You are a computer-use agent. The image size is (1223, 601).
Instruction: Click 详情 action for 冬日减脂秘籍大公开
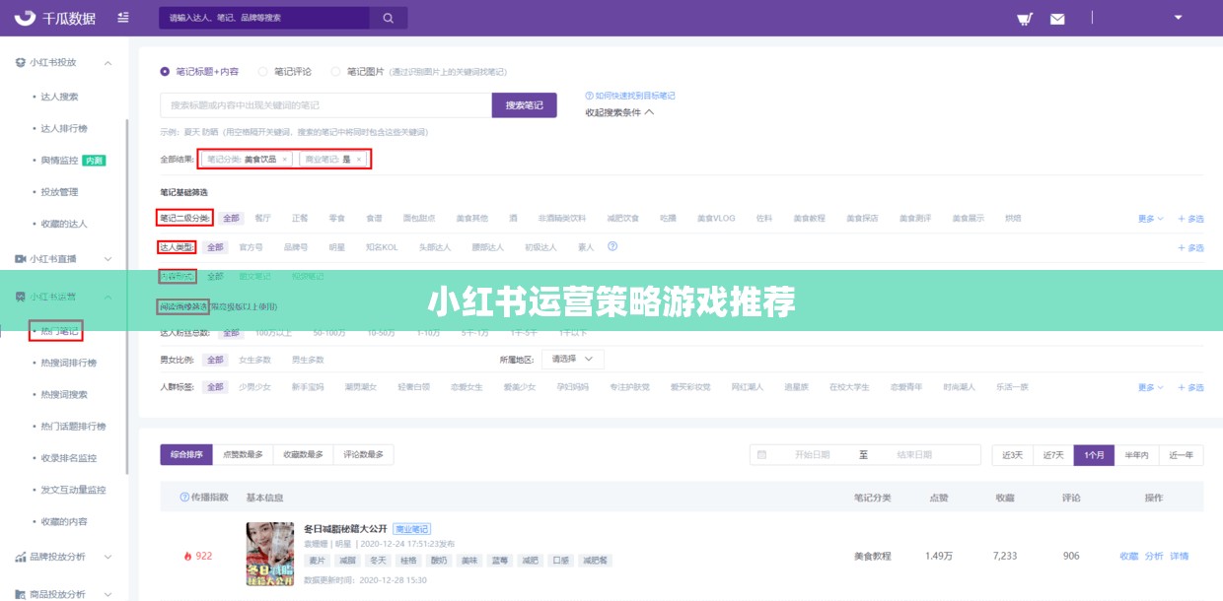point(1179,556)
